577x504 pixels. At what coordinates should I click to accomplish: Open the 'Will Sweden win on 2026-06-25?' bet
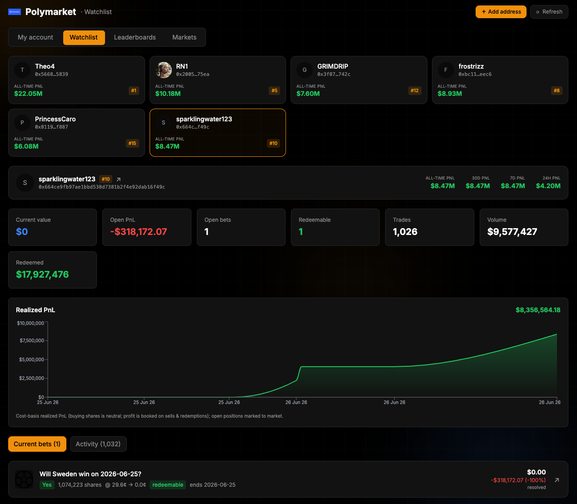[288, 479]
